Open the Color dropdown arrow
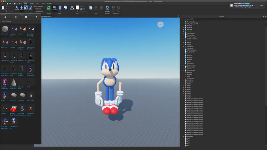 coord(77,12)
